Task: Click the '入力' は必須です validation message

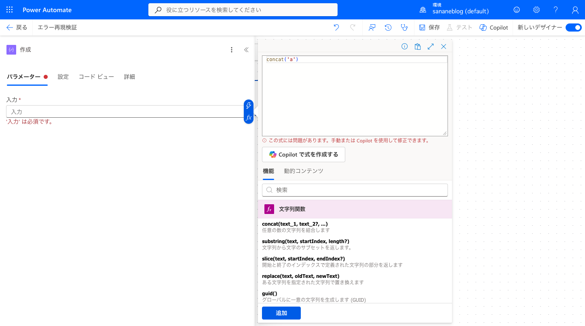Action: [x=30, y=122]
